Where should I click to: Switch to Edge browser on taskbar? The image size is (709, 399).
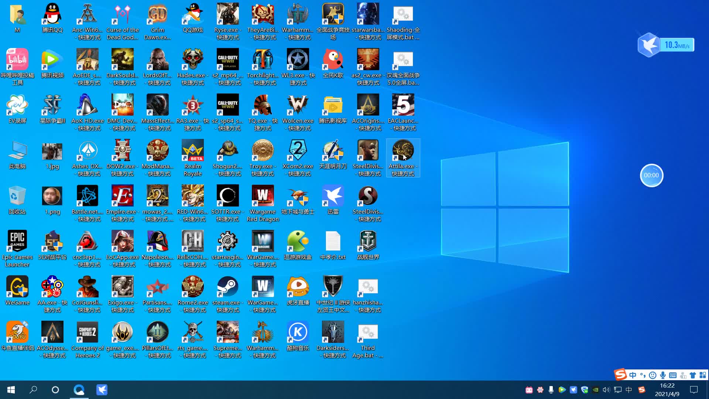tap(79, 390)
